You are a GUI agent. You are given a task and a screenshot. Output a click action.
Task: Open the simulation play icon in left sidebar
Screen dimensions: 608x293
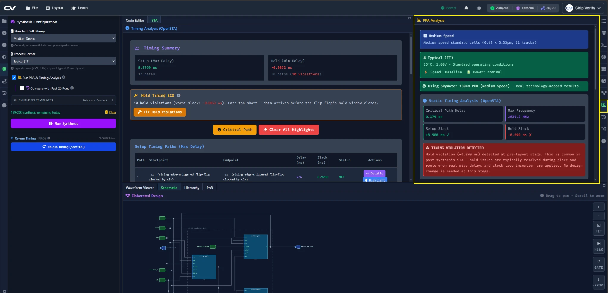4,33
